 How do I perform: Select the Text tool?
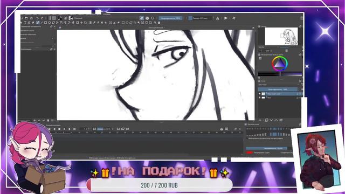pyautogui.click(x=25, y=23)
